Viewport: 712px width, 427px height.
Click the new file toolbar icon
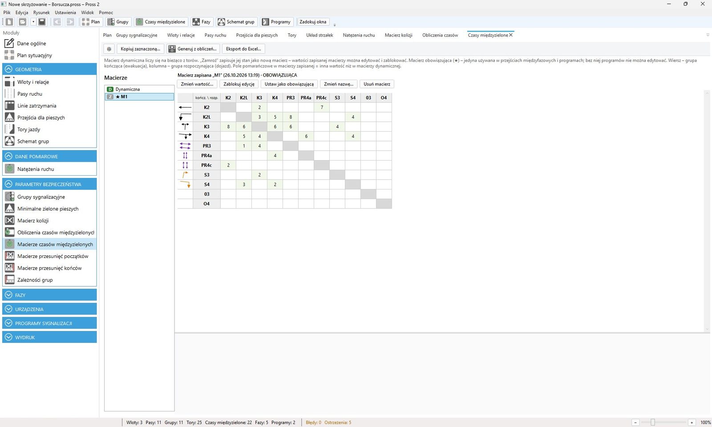pyautogui.click(x=9, y=22)
